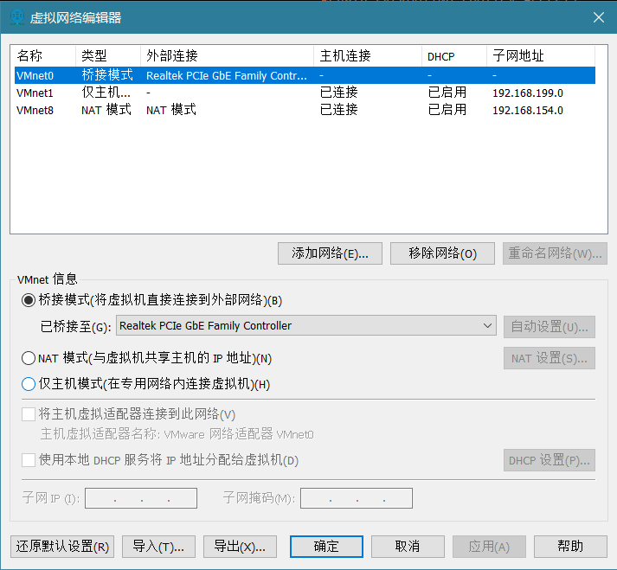Close the 虚拟网络编辑器 dialog

click(599, 17)
